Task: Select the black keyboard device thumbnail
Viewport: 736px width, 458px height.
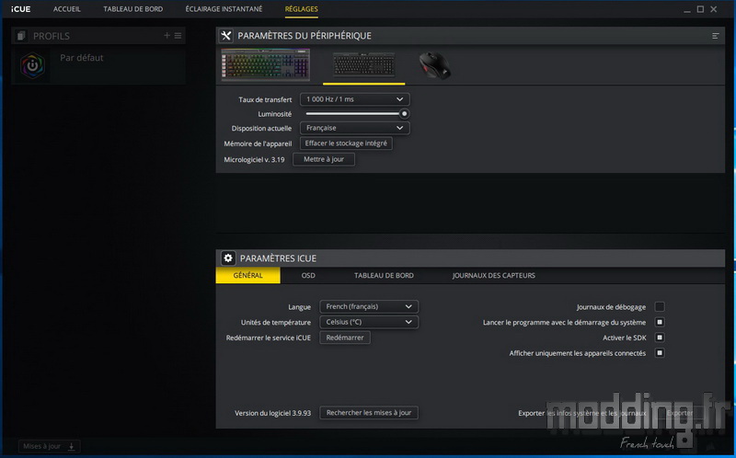Action: pyautogui.click(x=364, y=64)
